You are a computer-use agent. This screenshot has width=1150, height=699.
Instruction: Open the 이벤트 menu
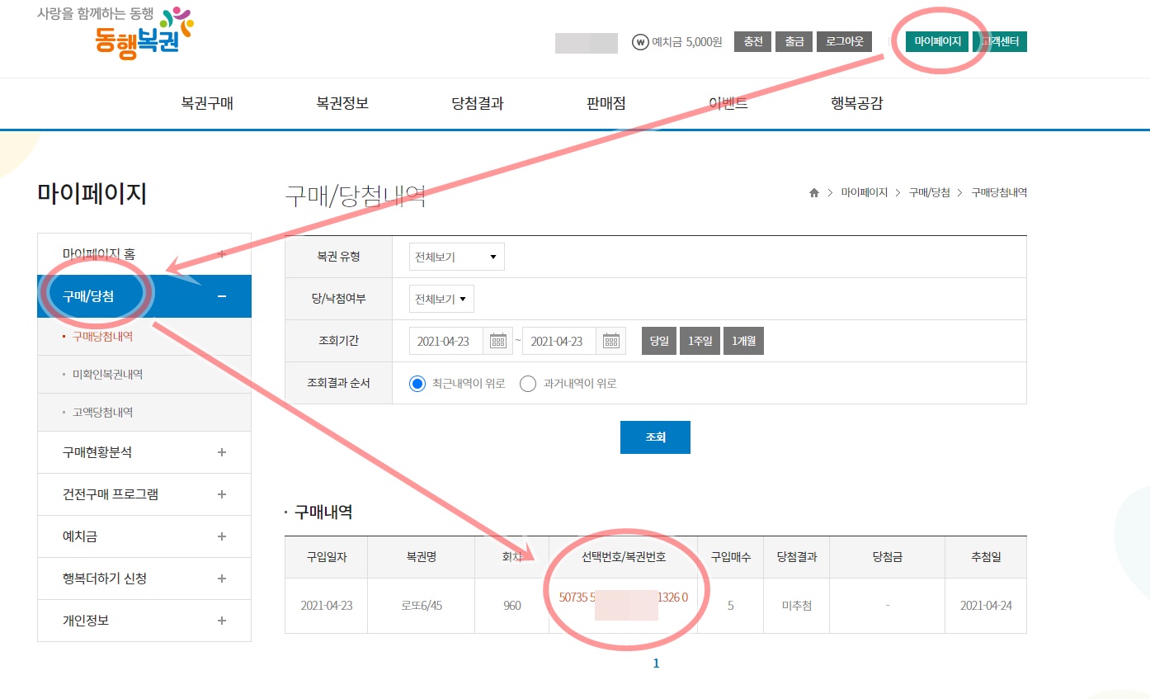728,104
